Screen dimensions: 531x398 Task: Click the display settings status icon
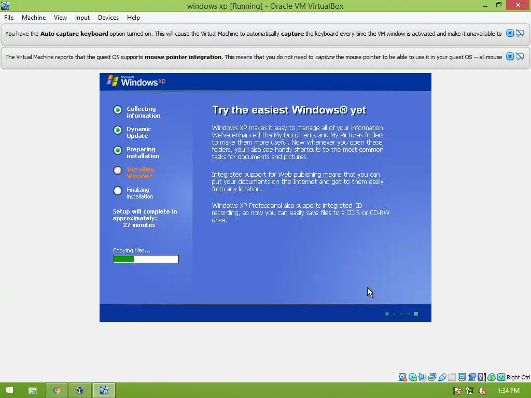click(x=462, y=377)
